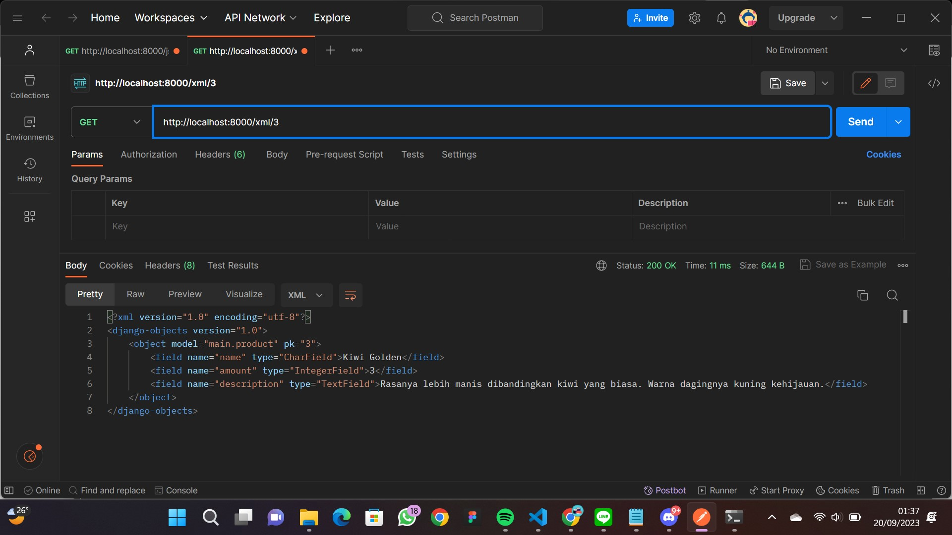Launch Postbot from the status bar
The height and width of the screenshot is (535, 952).
[665, 490]
